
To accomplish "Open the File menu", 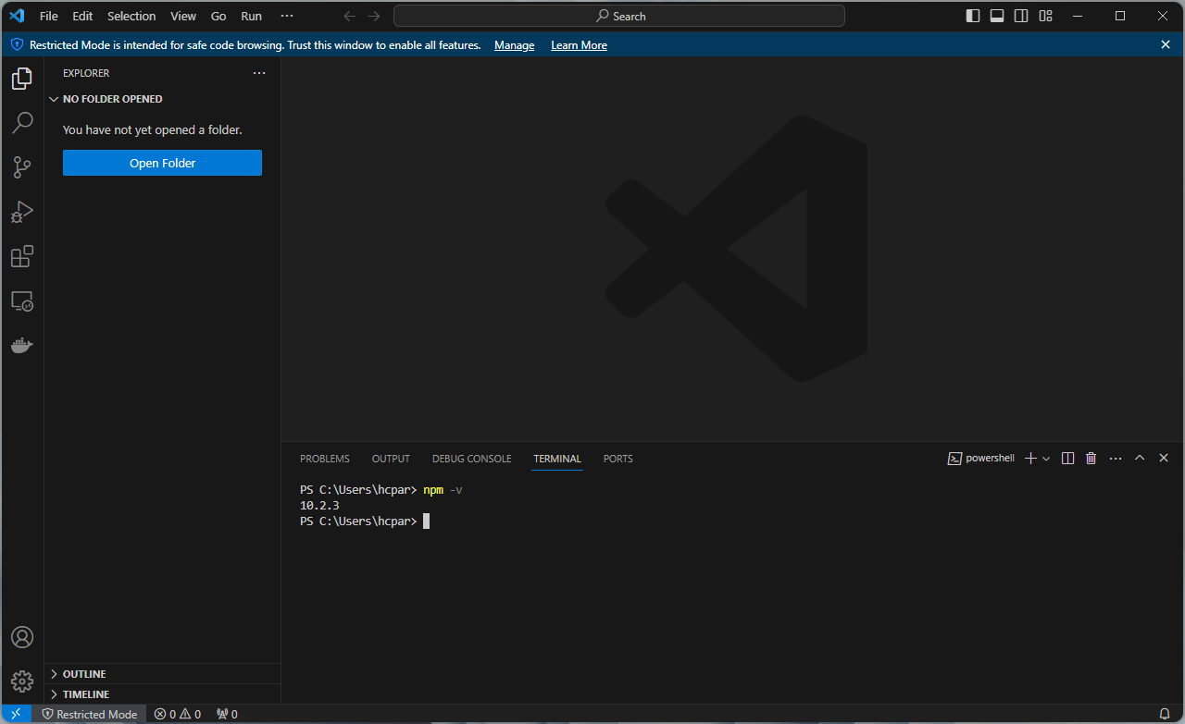I will pyautogui.click(x=49, y=16).
